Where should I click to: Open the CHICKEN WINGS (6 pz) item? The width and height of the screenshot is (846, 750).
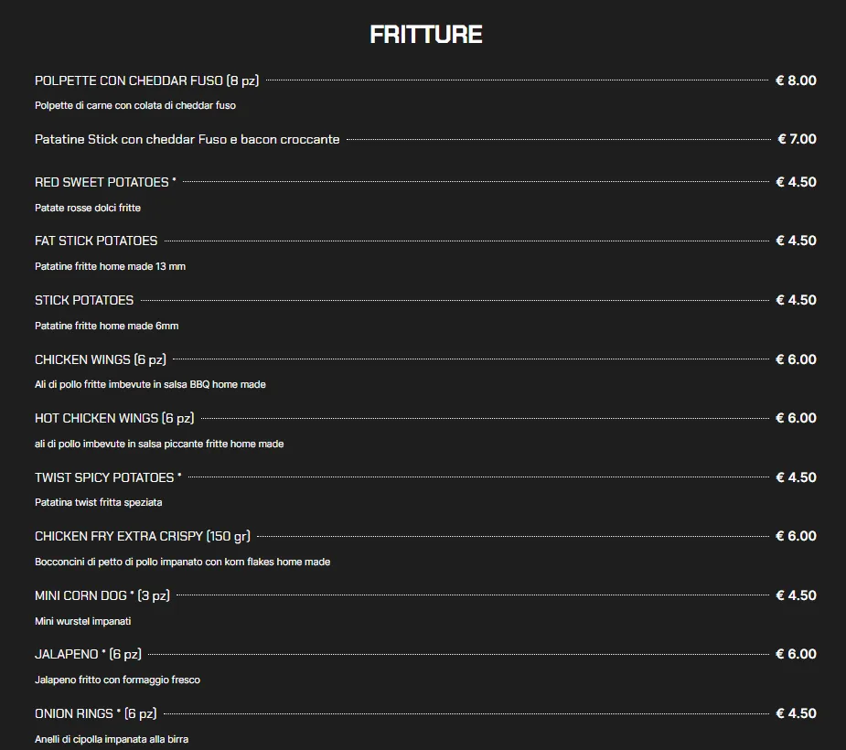pyautogui.click(x=101, y=359)
